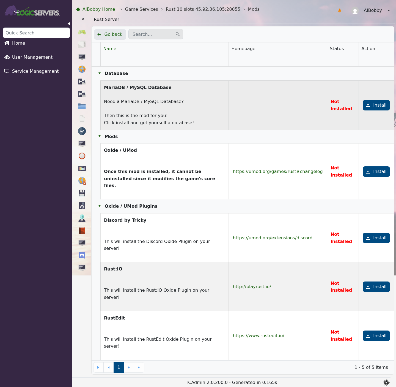Click the Go back button
396x387 pixels.
point(110,34)
